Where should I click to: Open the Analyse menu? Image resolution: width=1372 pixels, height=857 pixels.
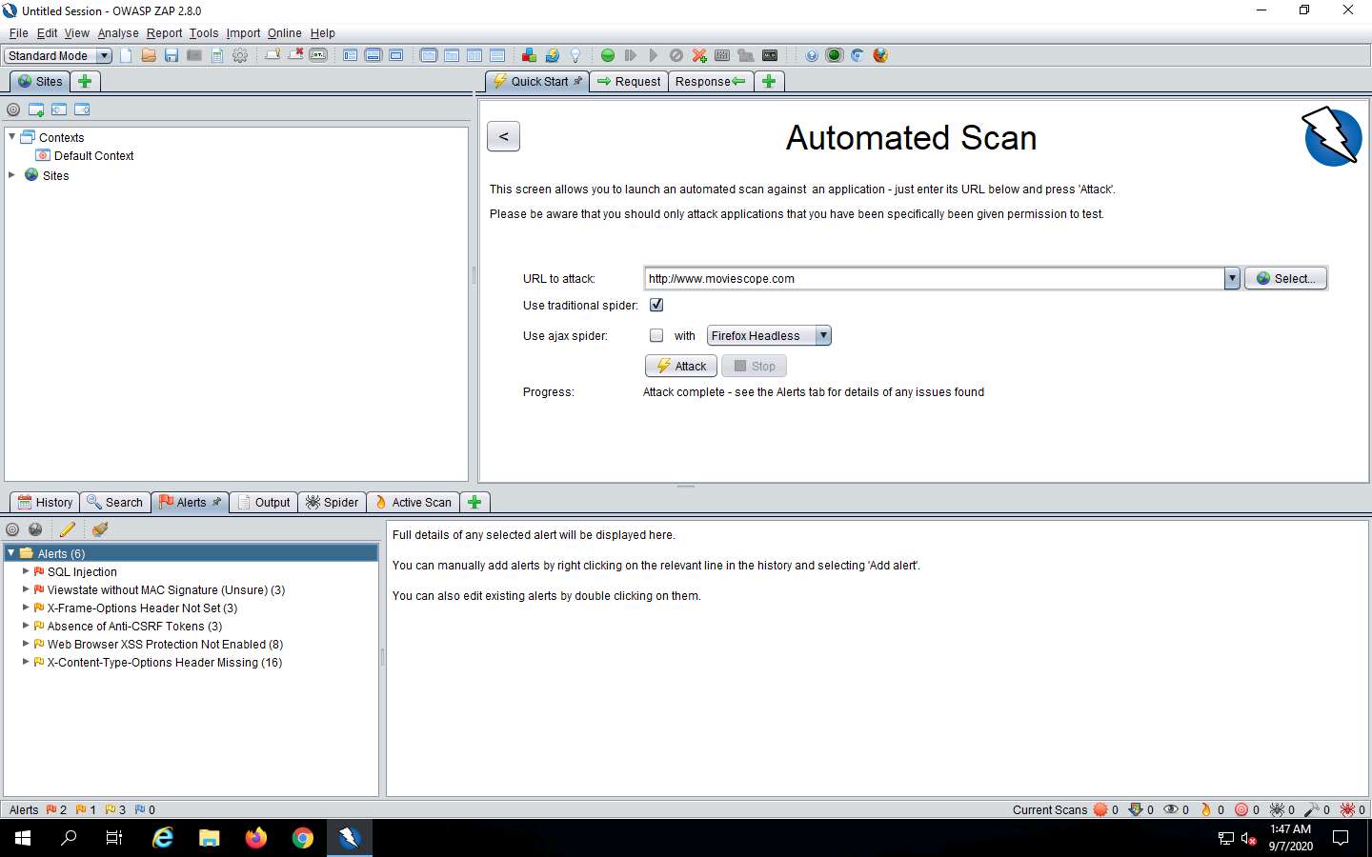(118, 32)
